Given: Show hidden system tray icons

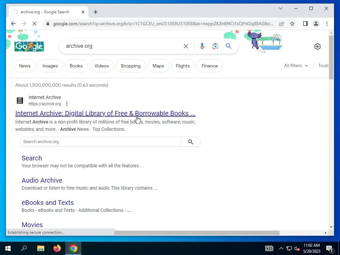Looking at the screenshot, I should [281, 248].
